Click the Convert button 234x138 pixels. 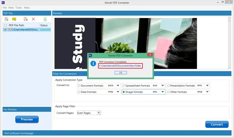(x=217, y=124)
